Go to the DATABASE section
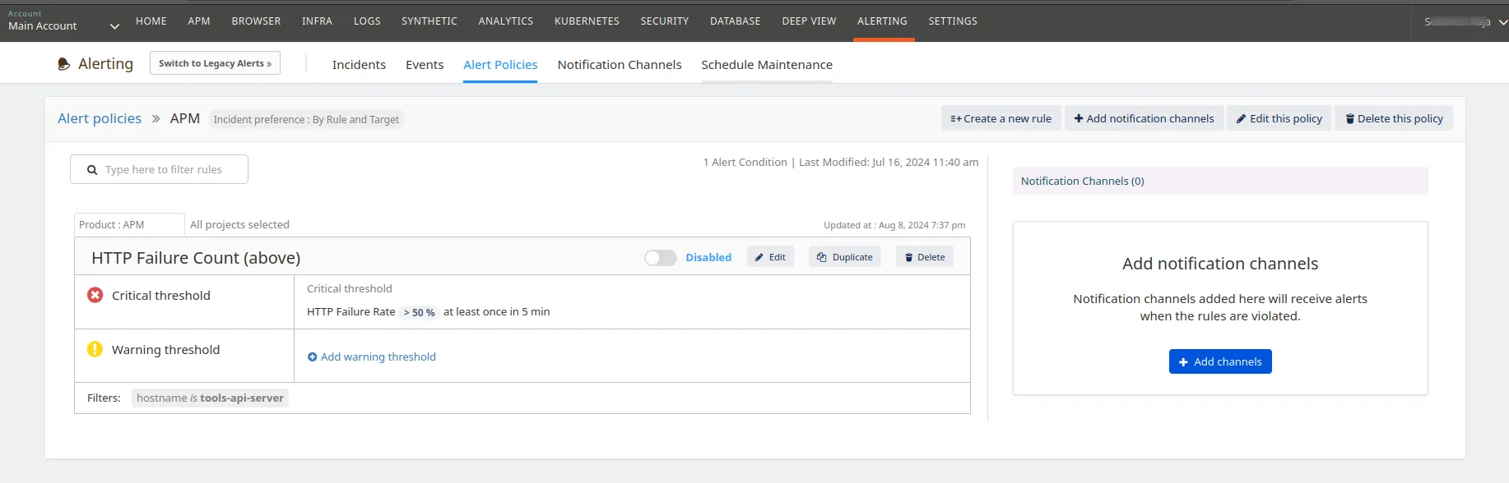1509x483 pixels. pos(736,21)
